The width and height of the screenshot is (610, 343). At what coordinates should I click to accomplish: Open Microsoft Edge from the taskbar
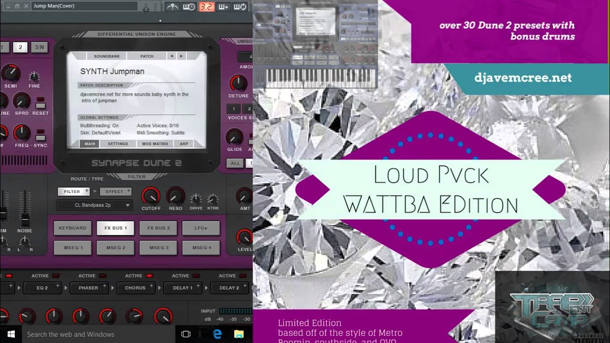click(217, 334)
